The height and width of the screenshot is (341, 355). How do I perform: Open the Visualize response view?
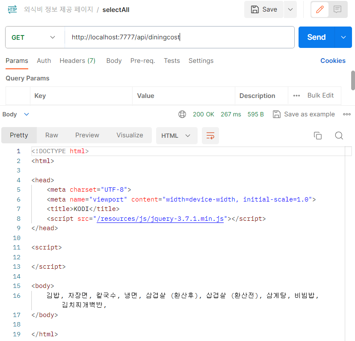pos(130,135)
